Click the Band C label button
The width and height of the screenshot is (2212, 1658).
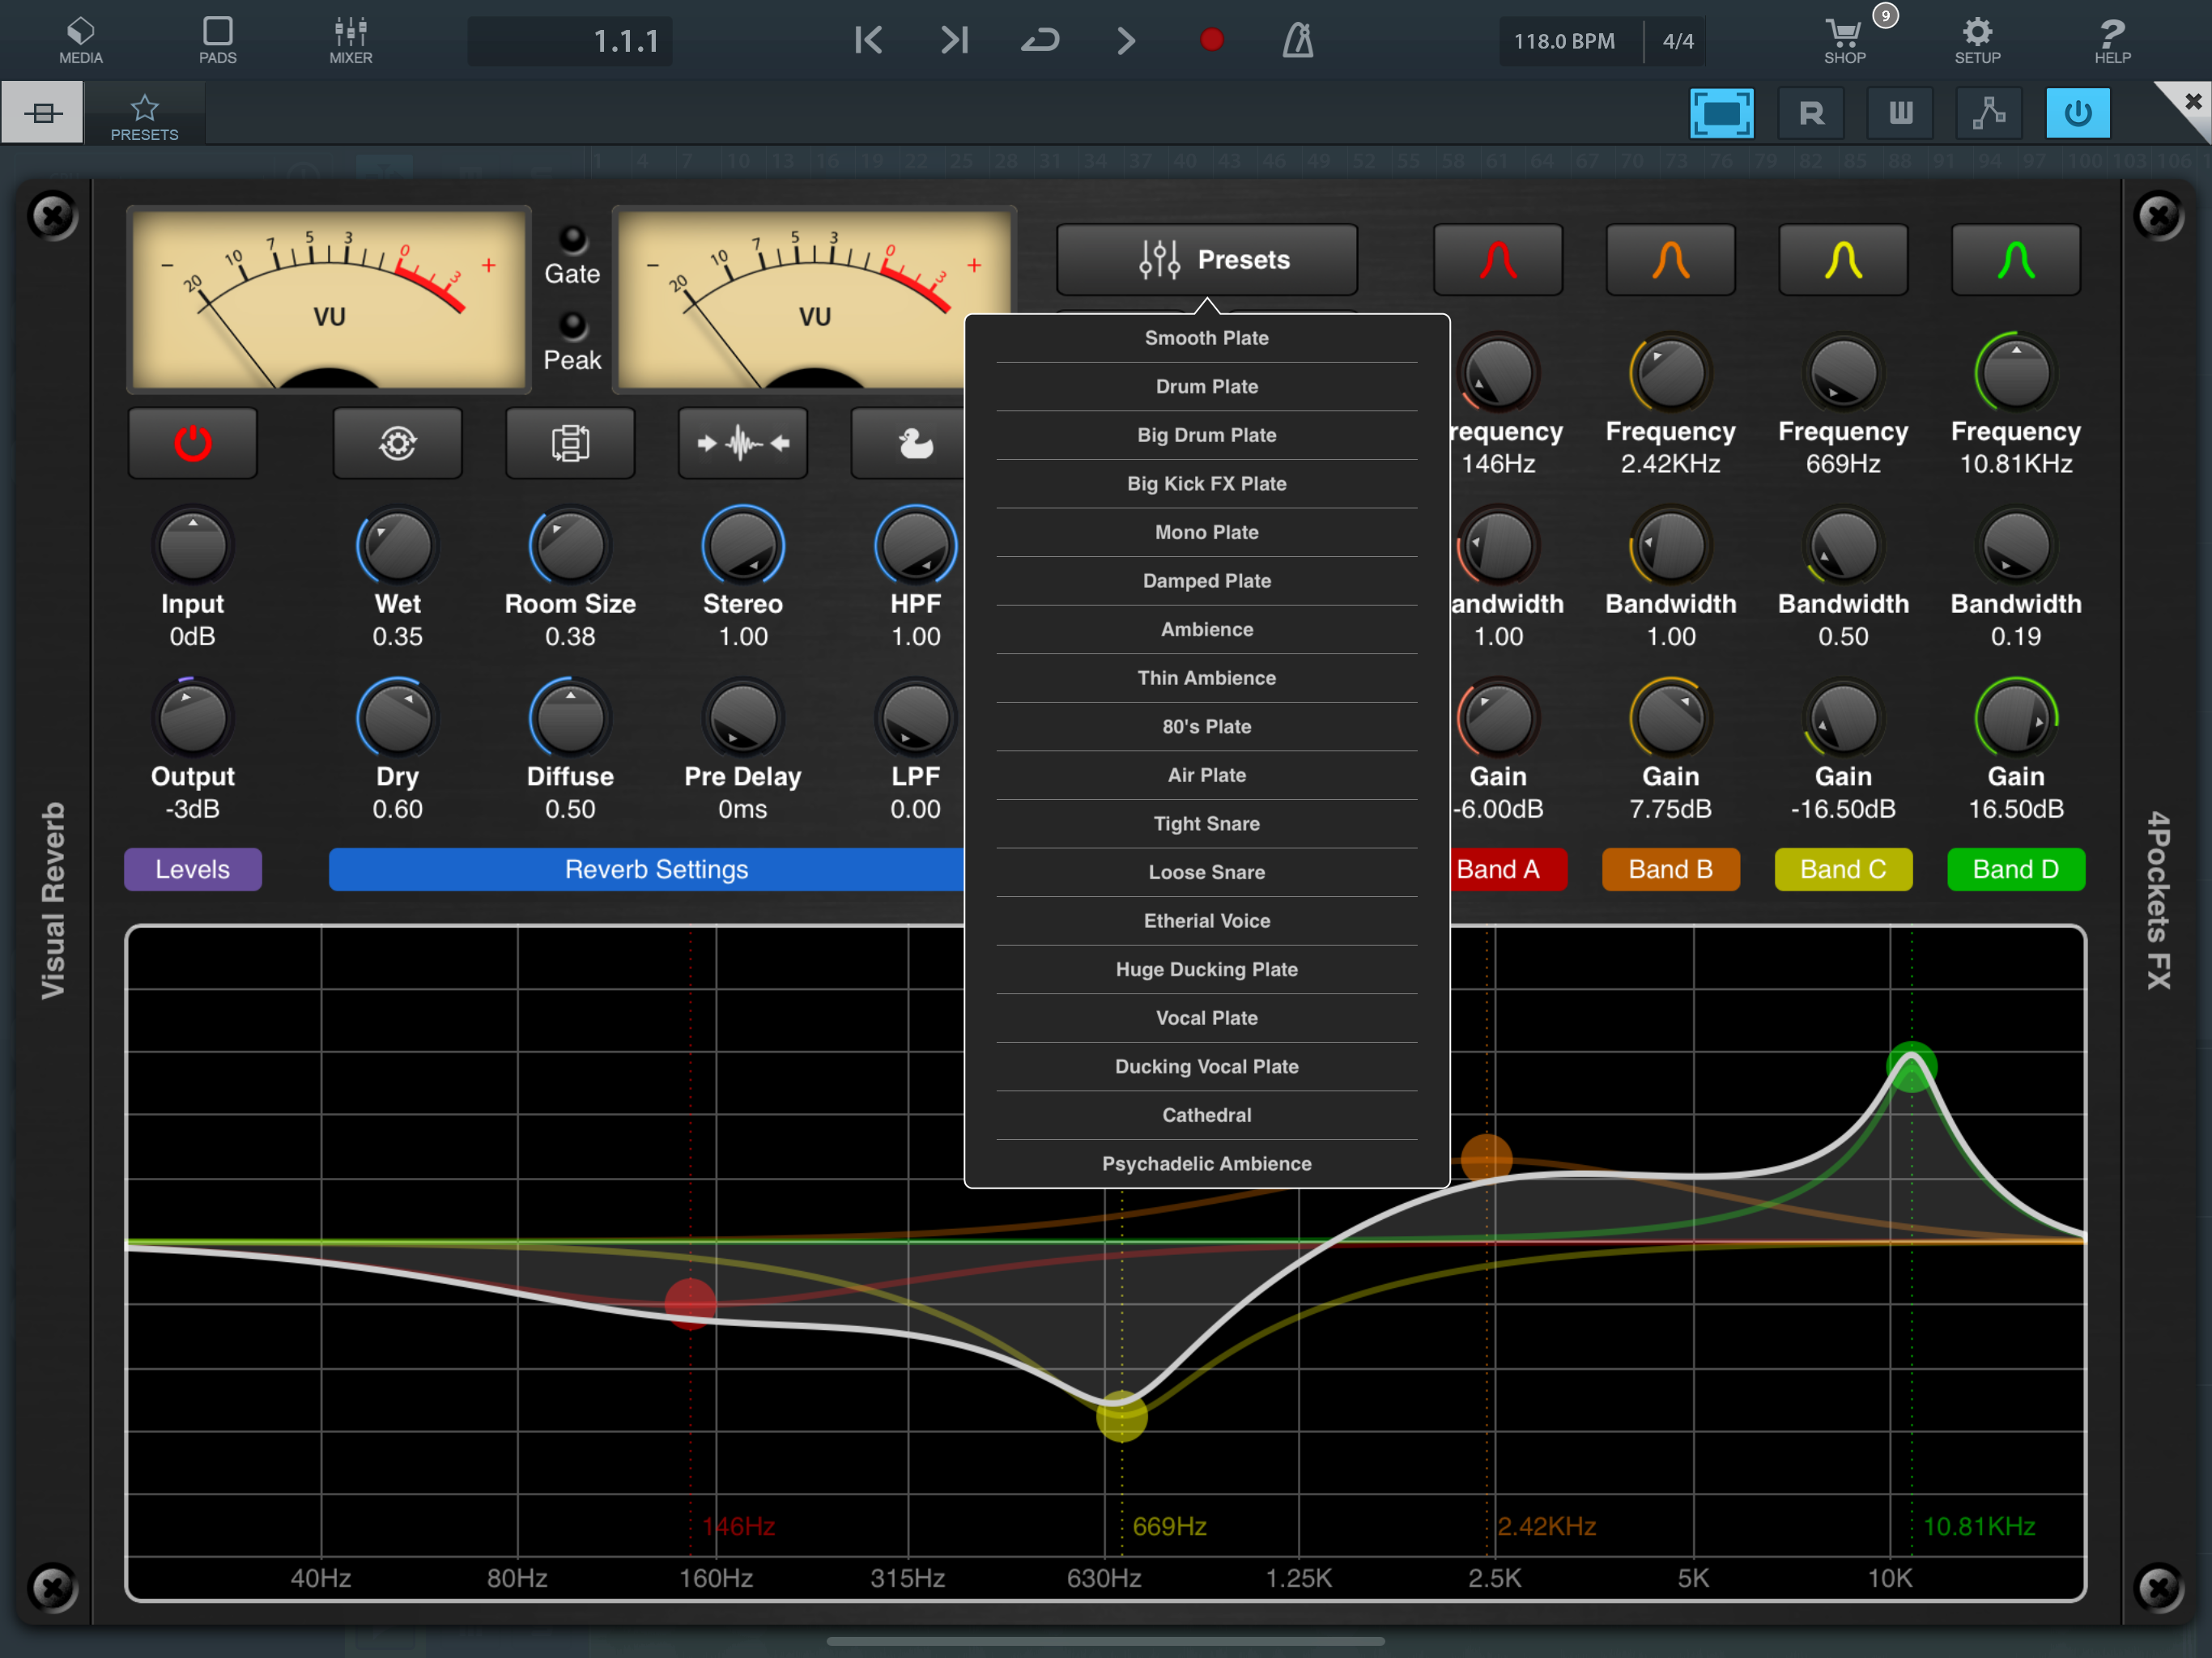point(1842,869)
